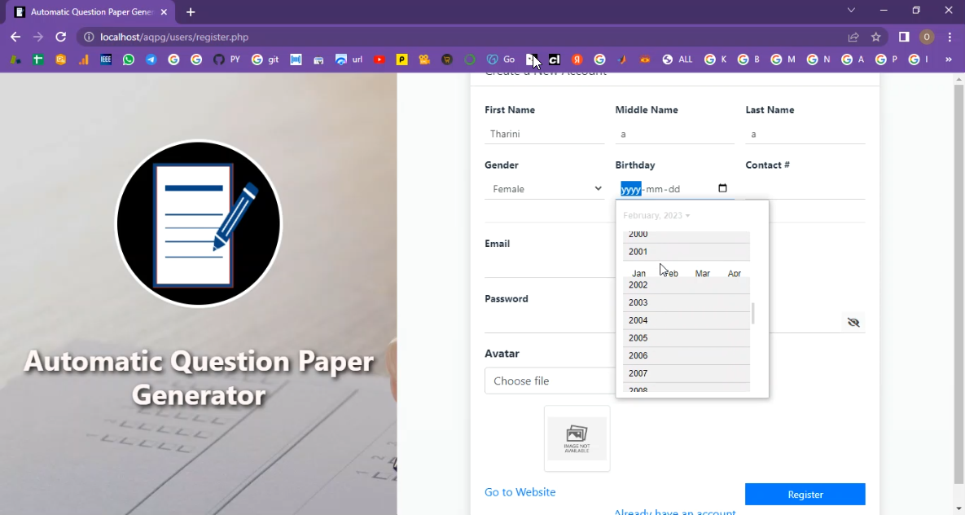The image size is (965, 515).
Task: Click the Register button
Action: (805, 494)
